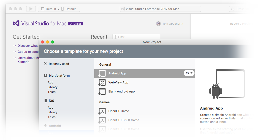Click the Android App template icon

(x=102, y=73)
